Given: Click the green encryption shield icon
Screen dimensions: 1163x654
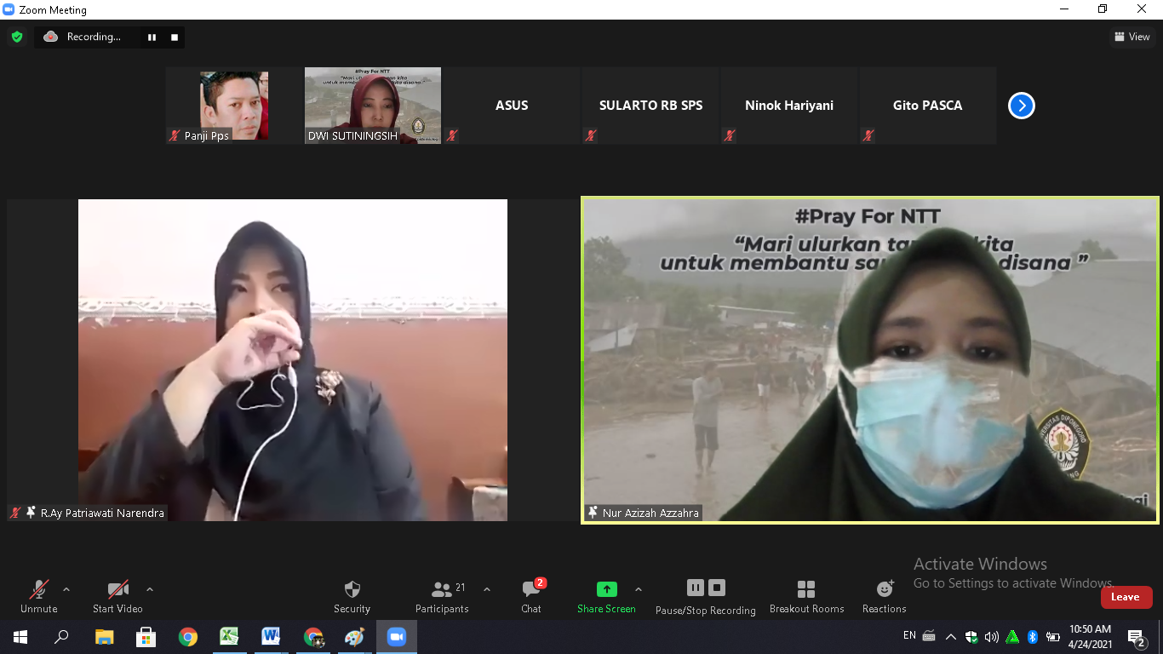Looking at the screenshot, I should coord(16,37).
